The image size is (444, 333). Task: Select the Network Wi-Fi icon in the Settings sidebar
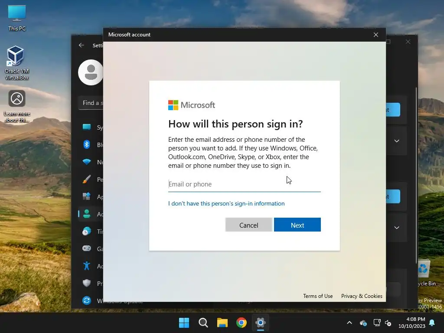(87, 162)
